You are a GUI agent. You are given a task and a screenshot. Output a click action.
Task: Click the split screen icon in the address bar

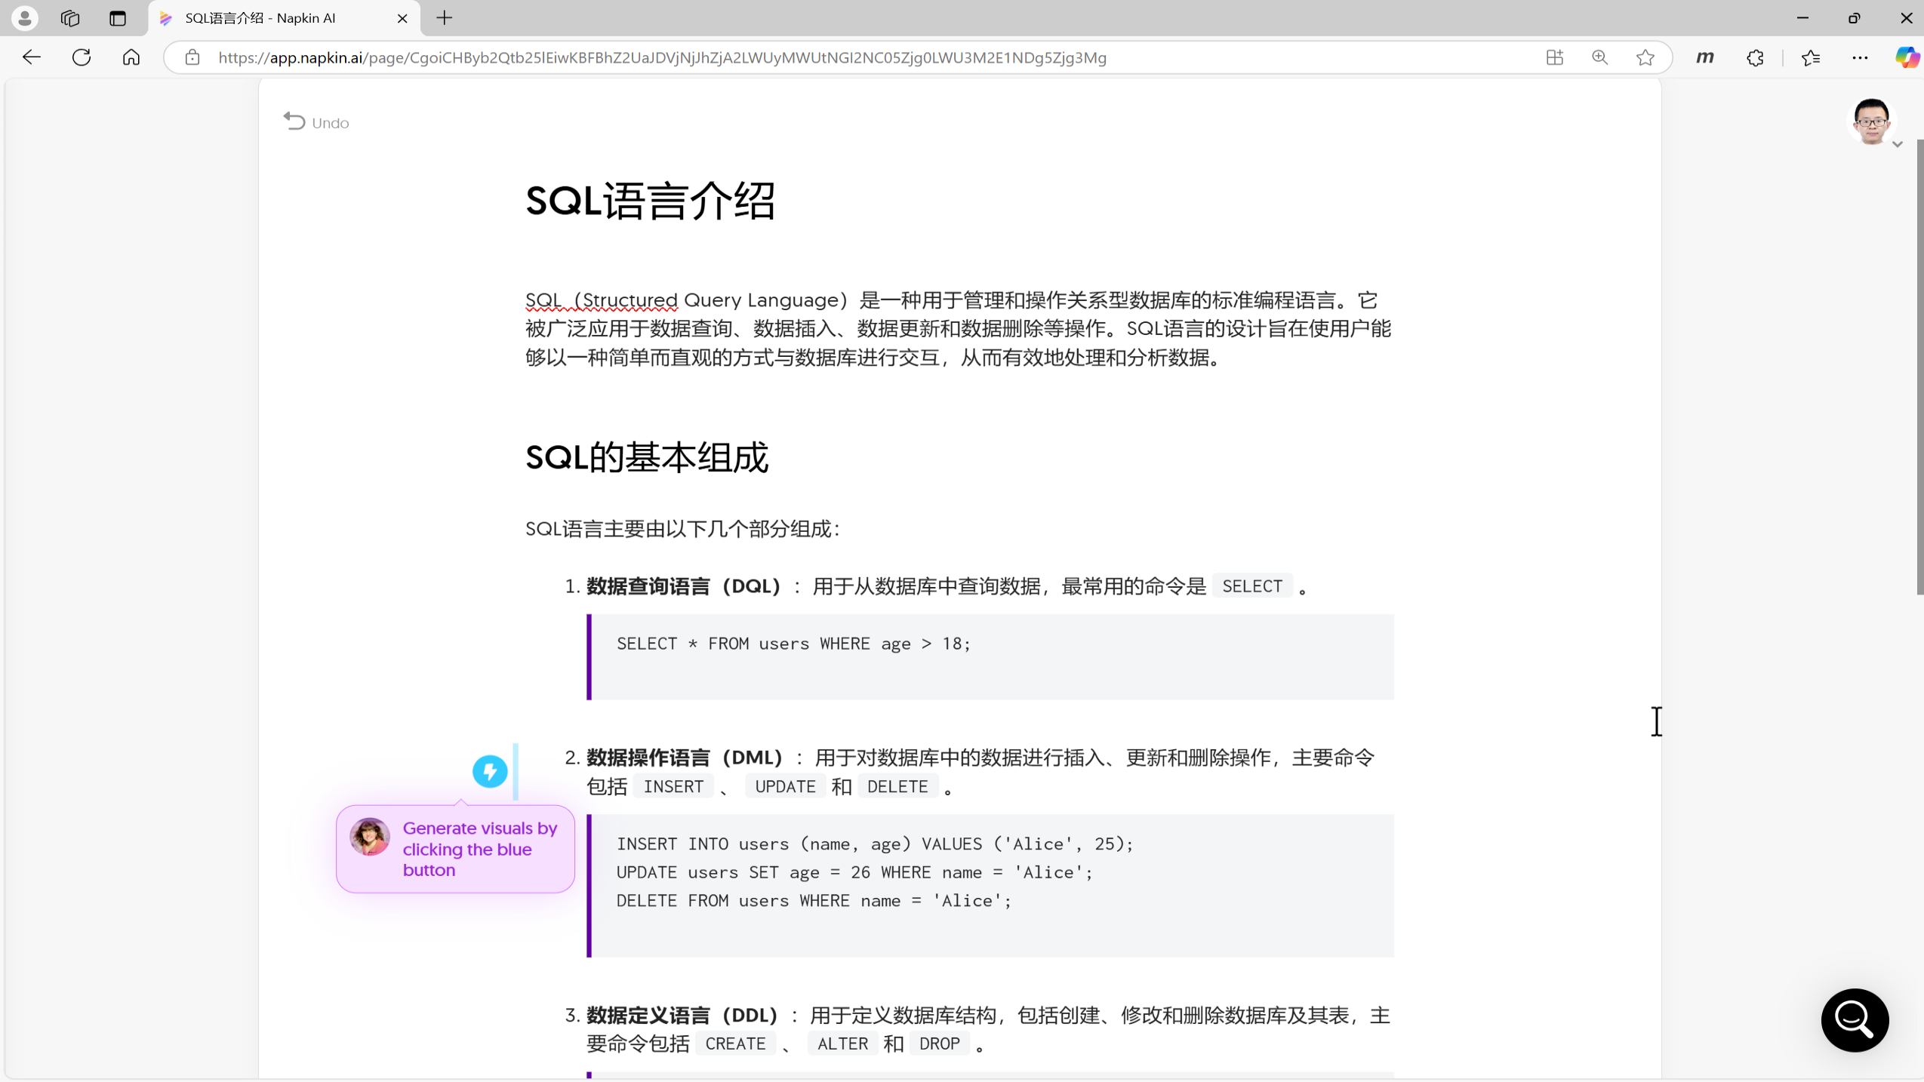coord(1554,57)
